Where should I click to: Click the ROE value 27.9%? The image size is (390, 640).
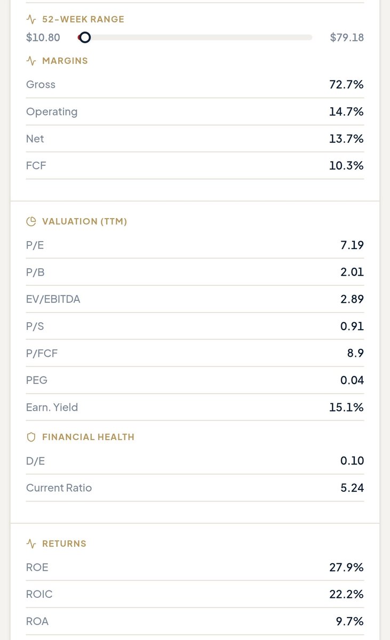point(347,567)
